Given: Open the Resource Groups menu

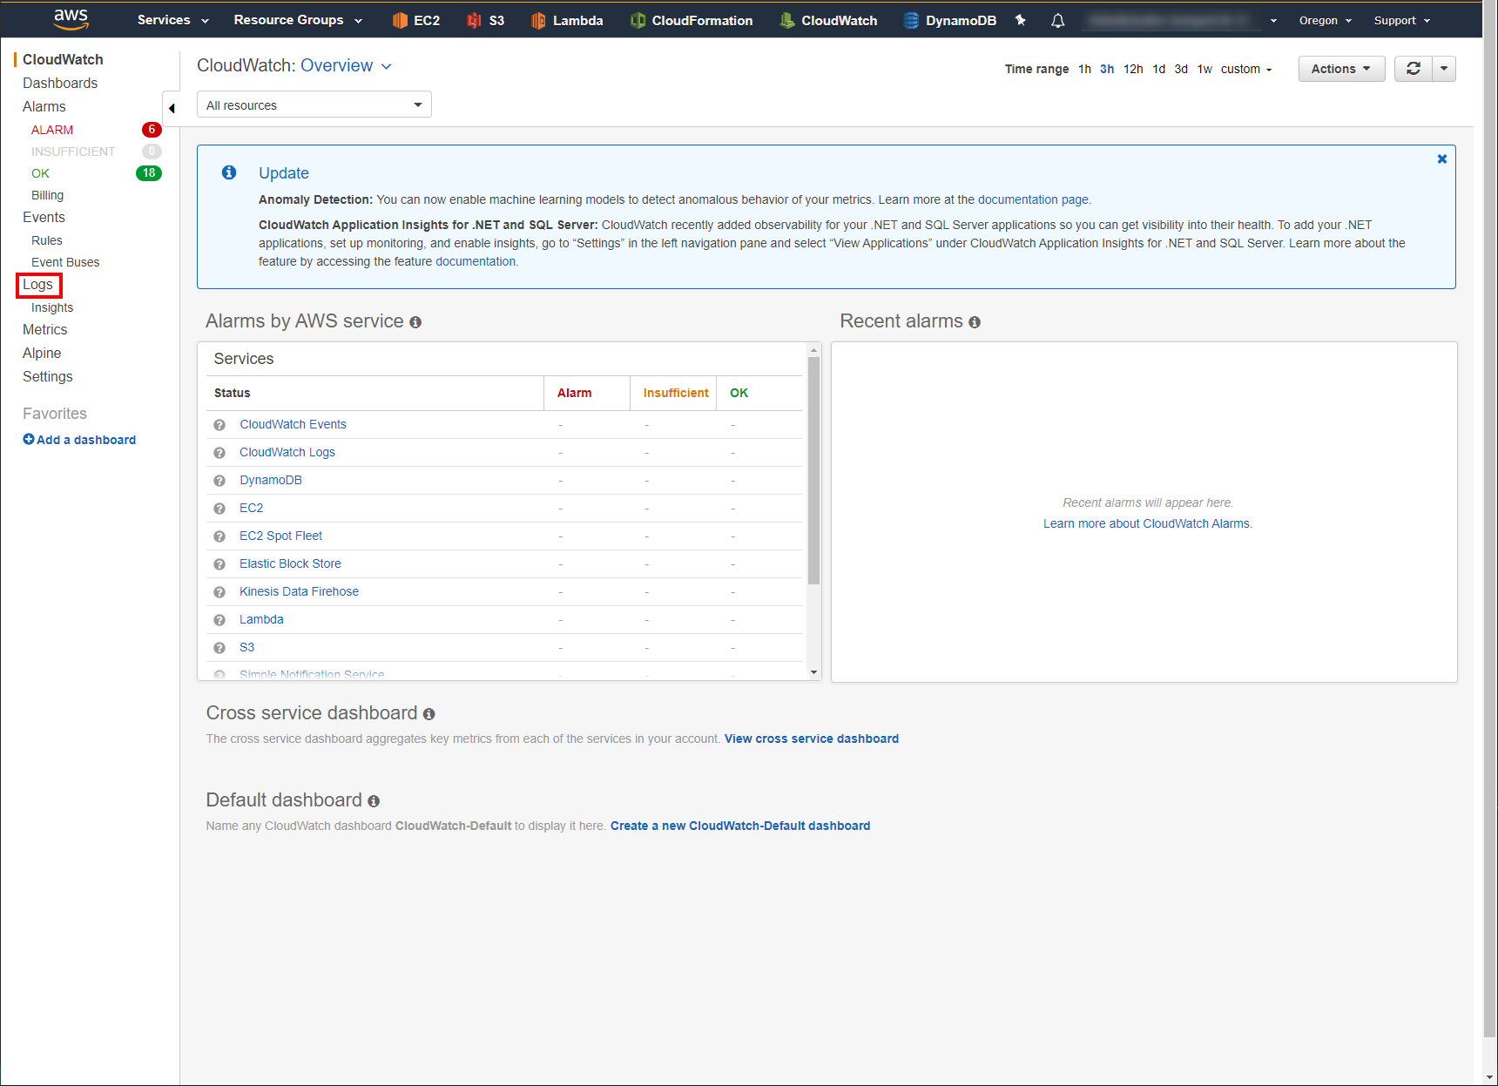Looking at the screenshot, I should (298, 20).
